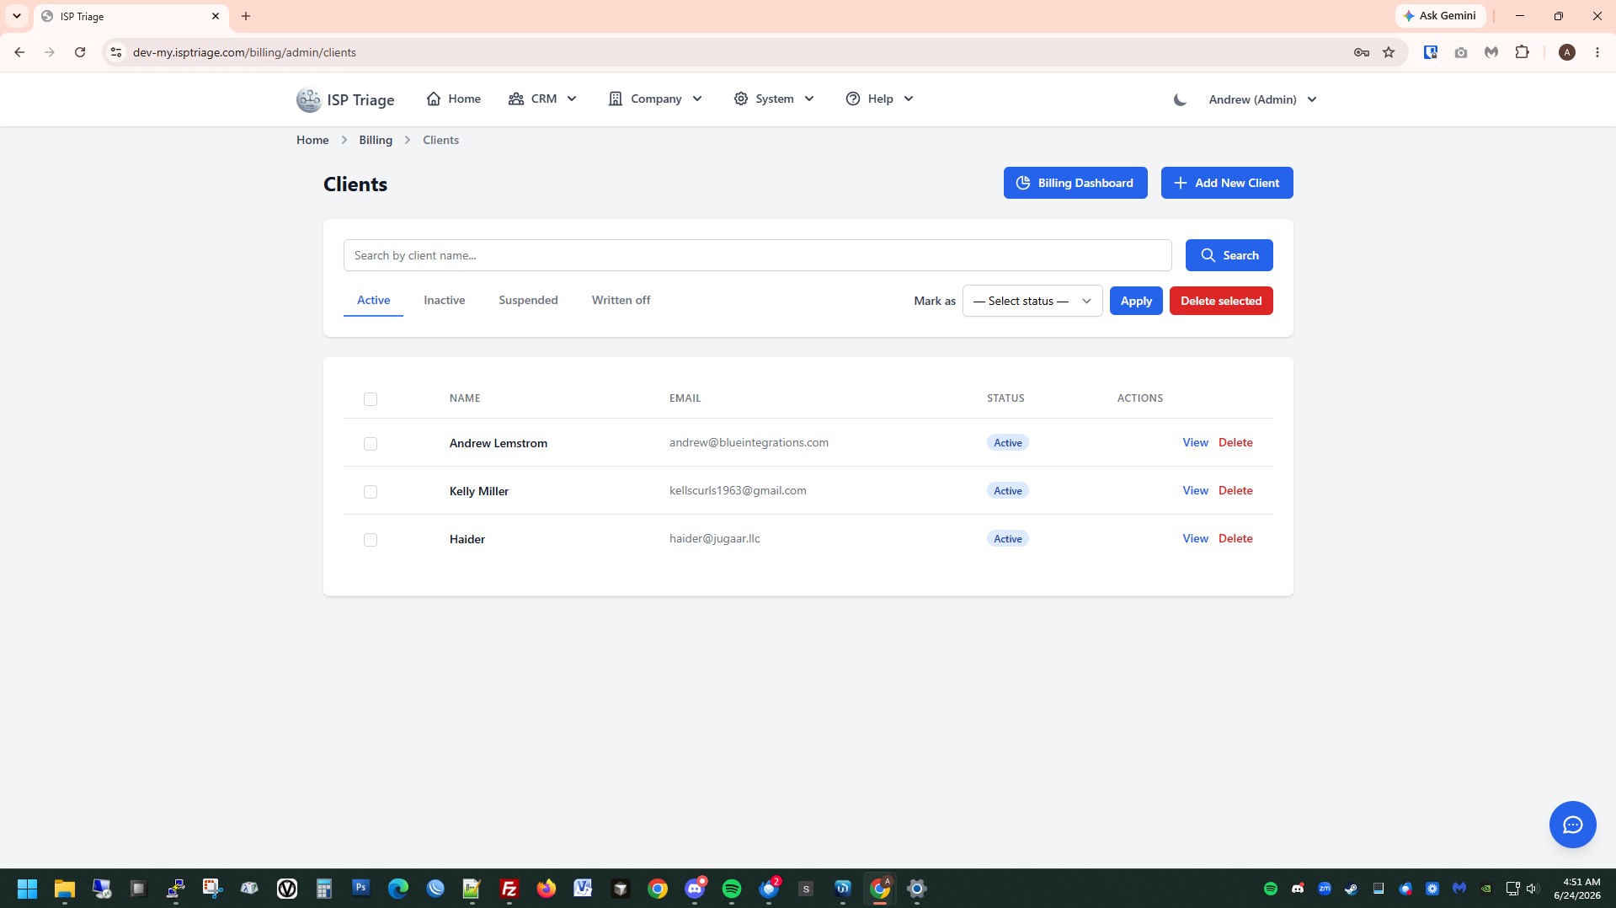
Task: Open the Select status dropdown
Action: click(1032, 302)
